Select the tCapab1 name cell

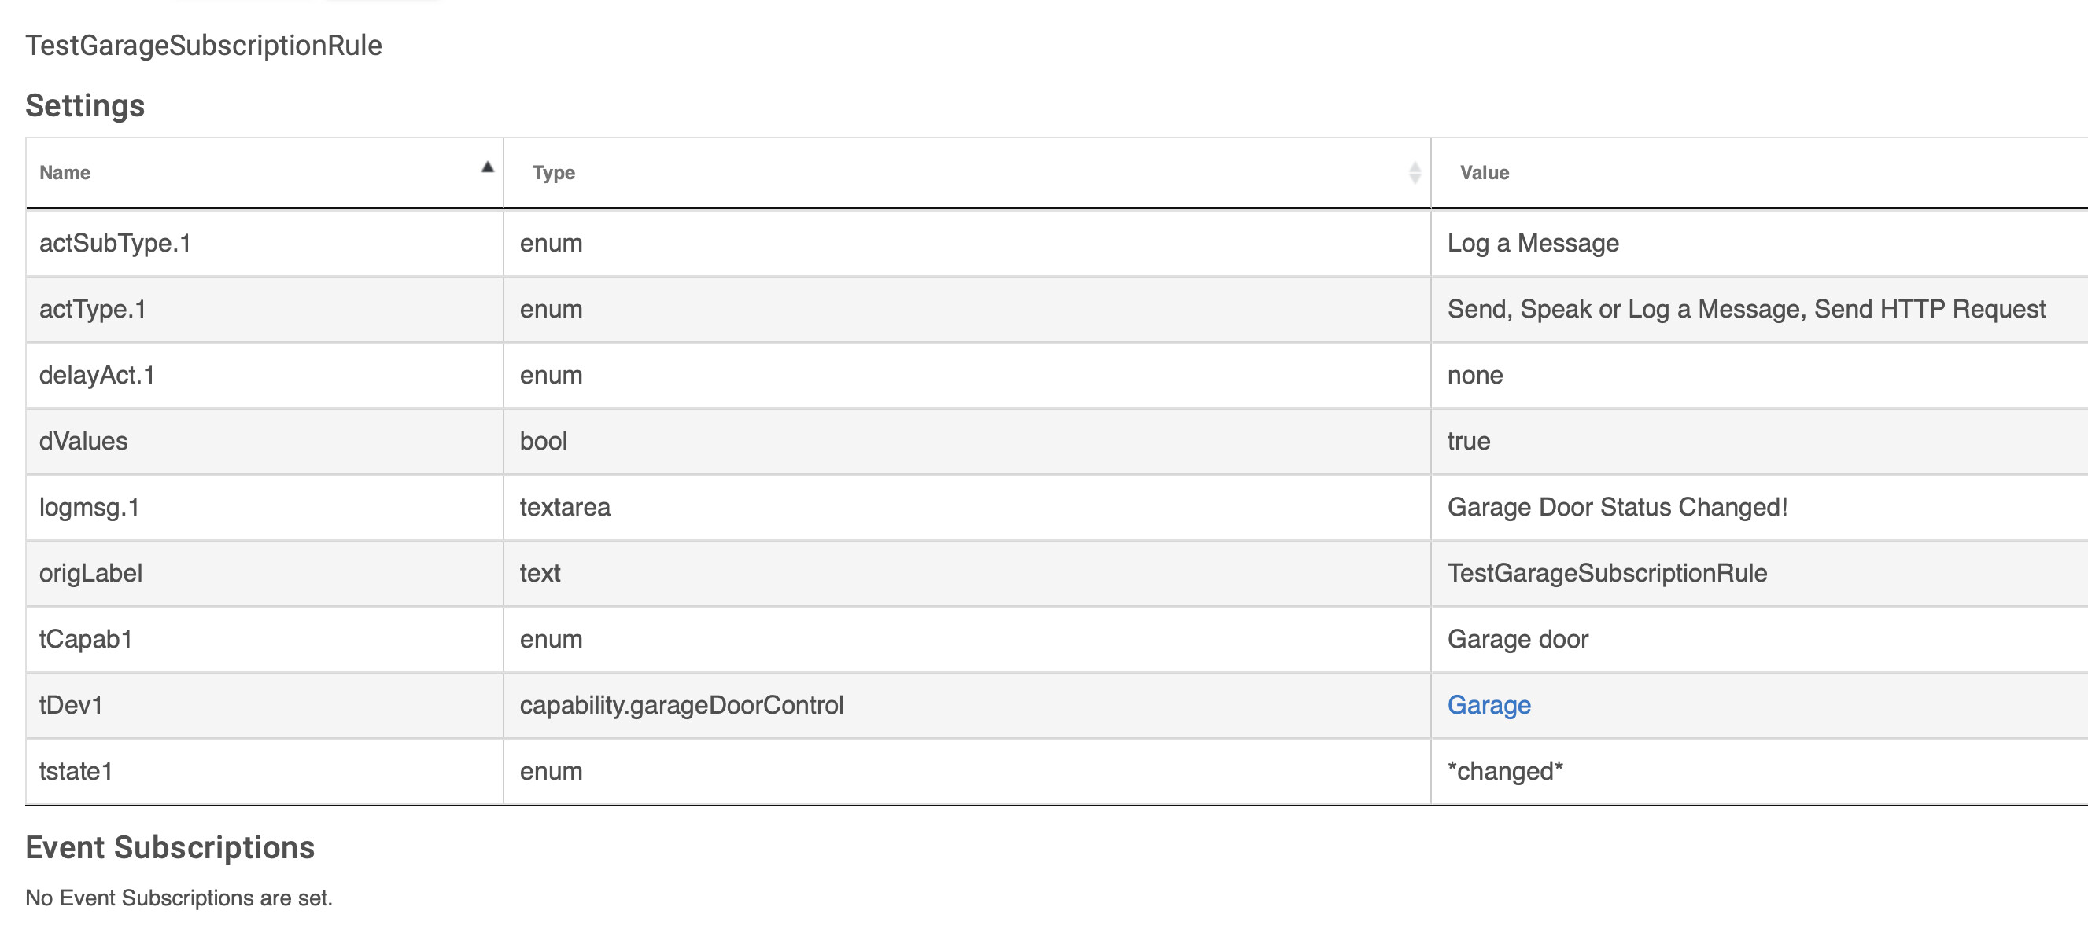tap(264, 639)
